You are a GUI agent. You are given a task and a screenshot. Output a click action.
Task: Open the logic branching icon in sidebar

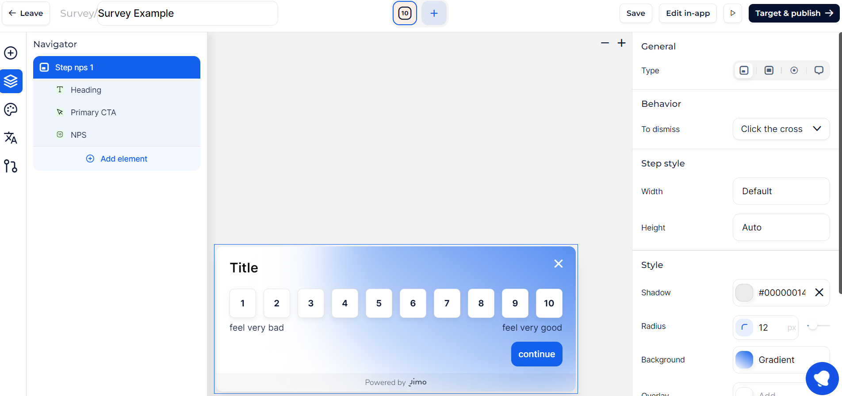click(x=11, y=166)
